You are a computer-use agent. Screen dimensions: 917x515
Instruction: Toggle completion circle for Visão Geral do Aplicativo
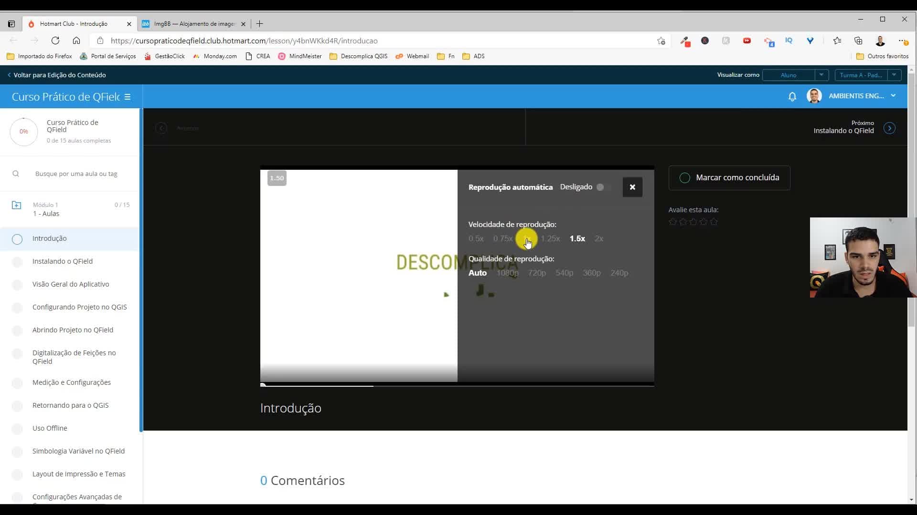pyautogui.click(x=17, y=285)
